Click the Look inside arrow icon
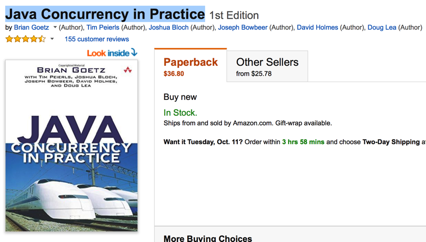Viewport: 426px width, 242px height. coord(134,52)
